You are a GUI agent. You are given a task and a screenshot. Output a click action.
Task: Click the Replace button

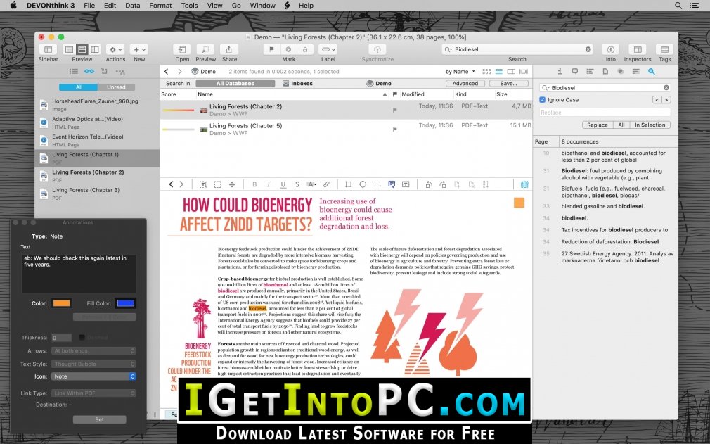click(598, 125)
